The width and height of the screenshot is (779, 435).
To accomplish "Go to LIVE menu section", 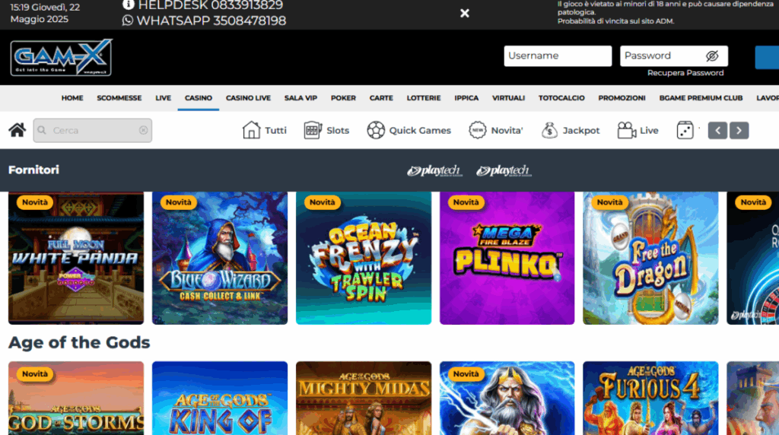I will (x=163, y=98).
